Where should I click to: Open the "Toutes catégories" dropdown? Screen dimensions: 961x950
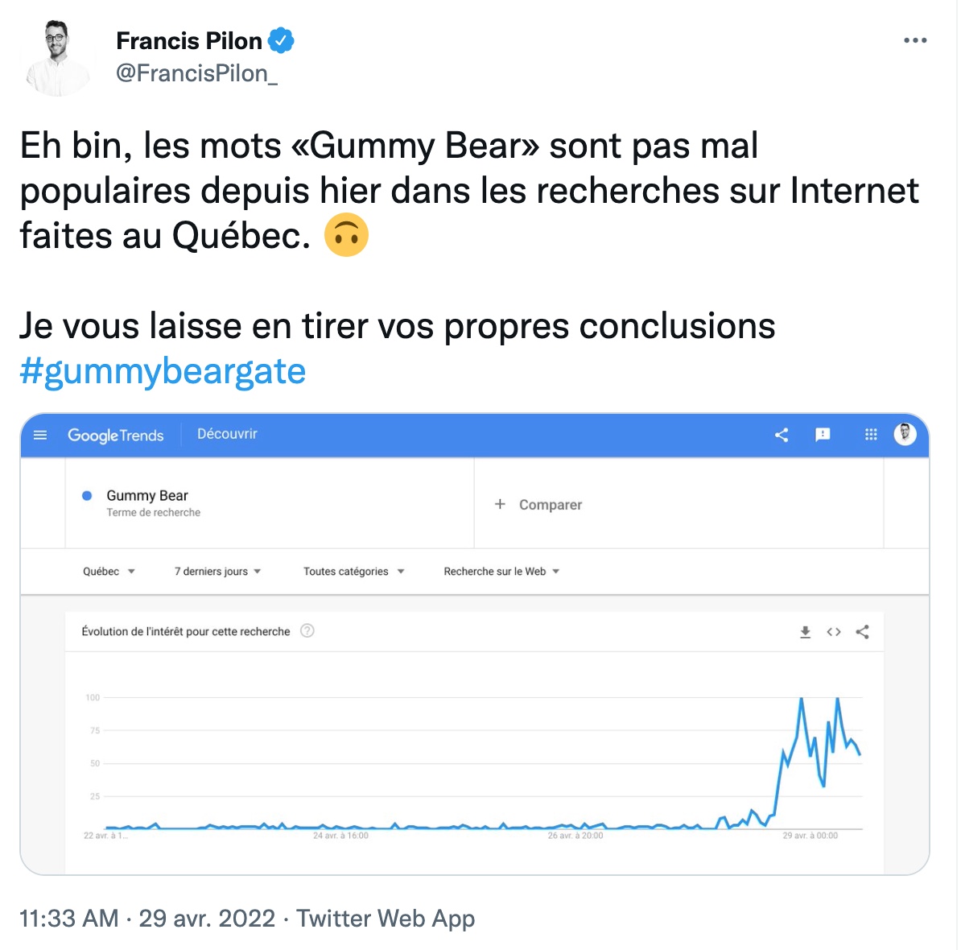coord(353,572)
